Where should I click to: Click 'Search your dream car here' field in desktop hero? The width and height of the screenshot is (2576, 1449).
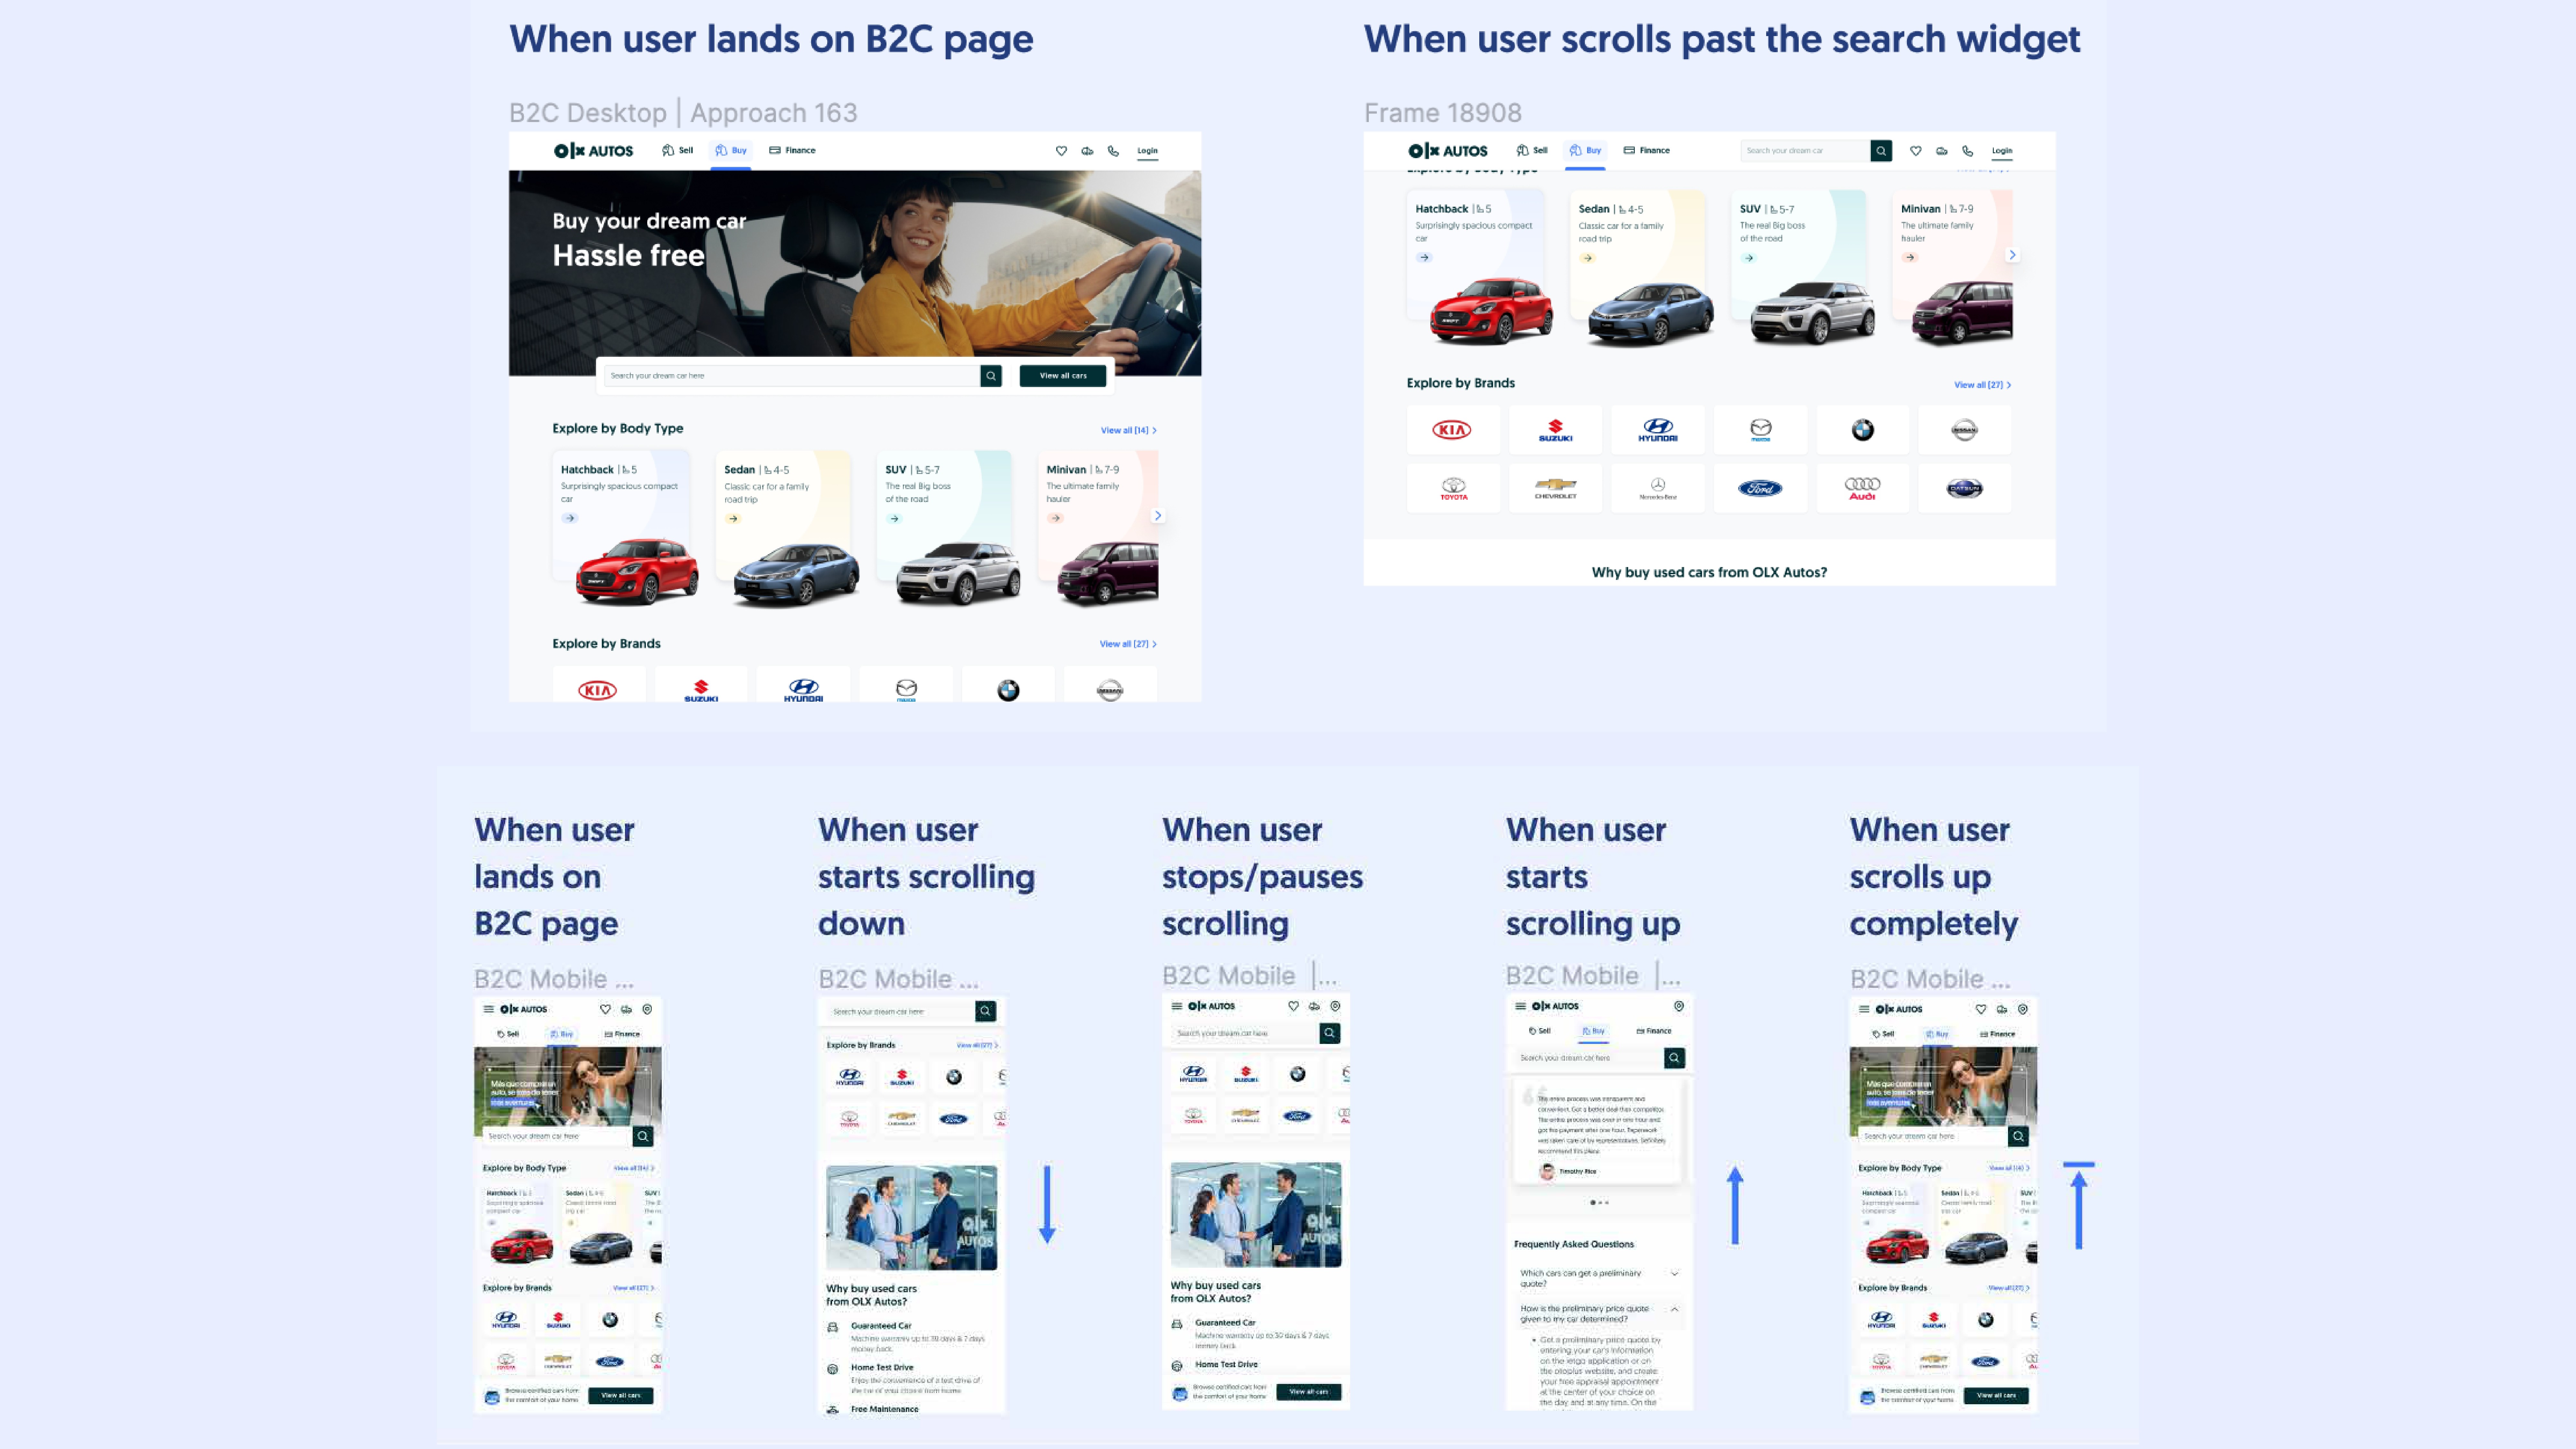click(x=792, y=376)
